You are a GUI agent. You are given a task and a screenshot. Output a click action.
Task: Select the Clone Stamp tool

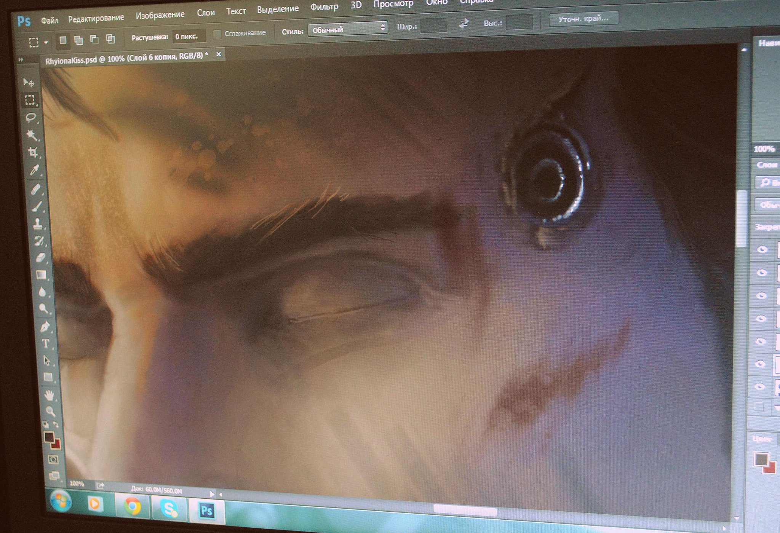point(38,223)
